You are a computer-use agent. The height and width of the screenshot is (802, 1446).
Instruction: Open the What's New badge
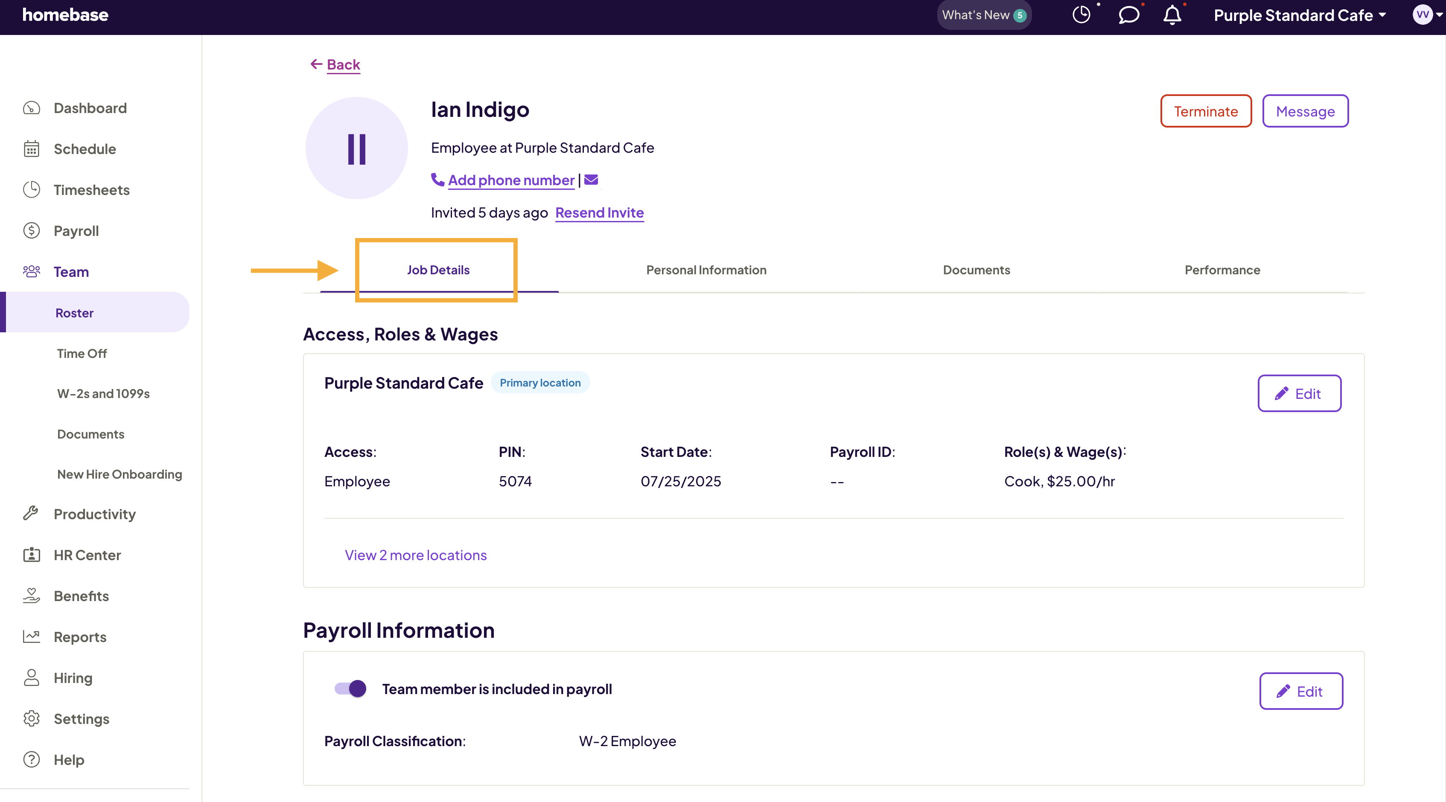tap(983, 15)
